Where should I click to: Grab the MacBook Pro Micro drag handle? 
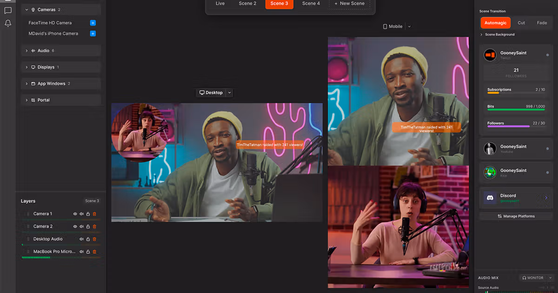click(28, 252)
